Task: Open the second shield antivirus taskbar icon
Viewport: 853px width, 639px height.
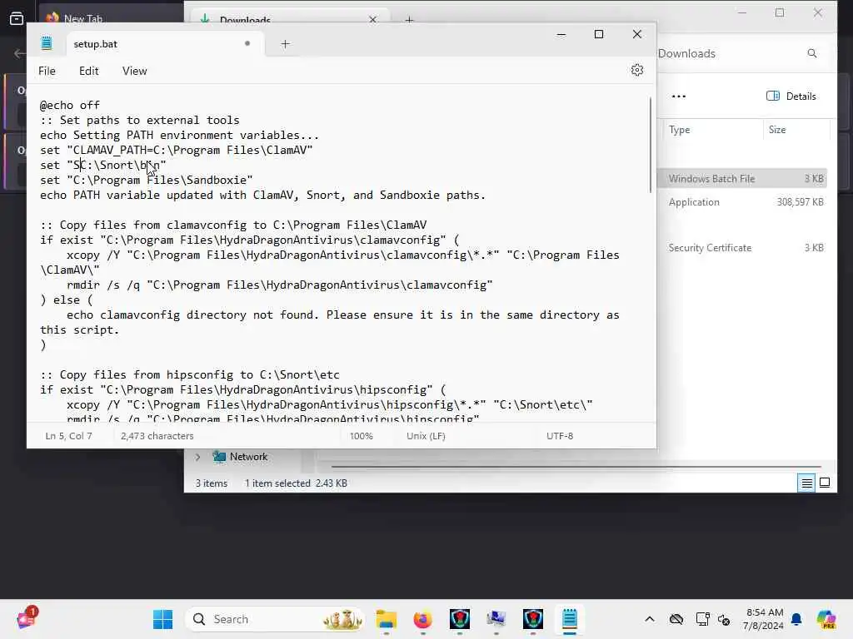Action: pyautogui.click(x=532, y=619)
